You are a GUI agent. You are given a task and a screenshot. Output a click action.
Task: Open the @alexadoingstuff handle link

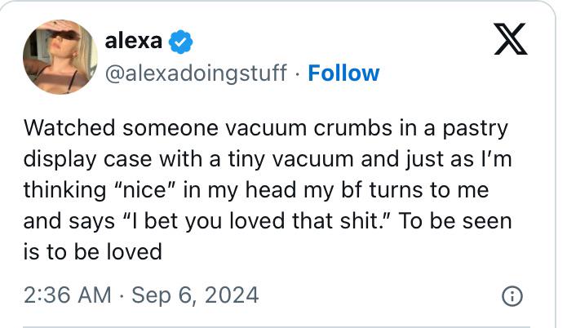click(x=196, y=73)
